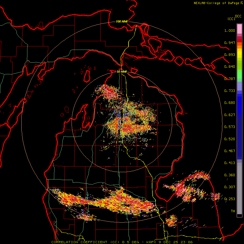Click the TH threshold label on legend
244x244 pixels.
(x=233, y=211)
